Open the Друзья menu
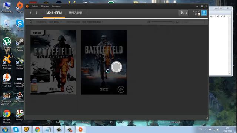The height and width of the screenshot is (133, 237). point(45,6)
